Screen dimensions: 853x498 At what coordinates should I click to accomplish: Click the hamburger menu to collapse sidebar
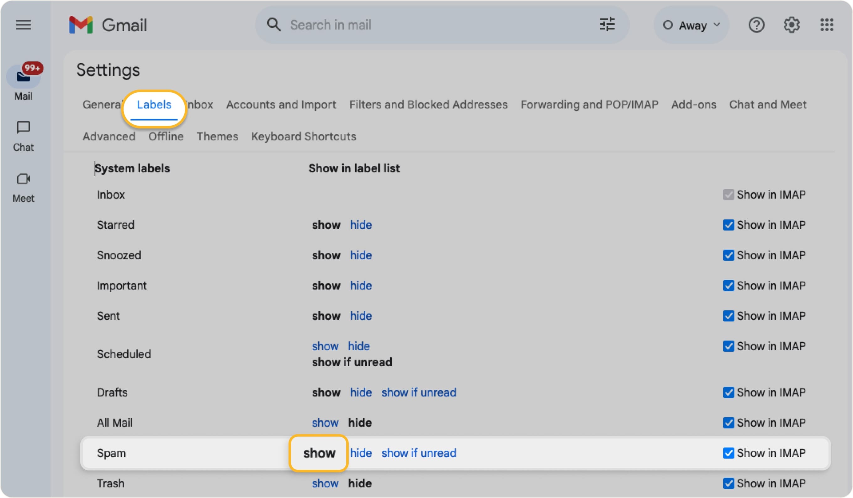(x=23, y=25)
